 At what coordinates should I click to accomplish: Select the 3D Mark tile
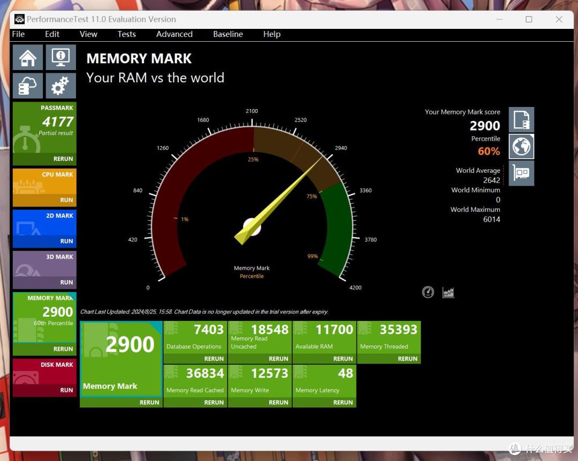(44, 264)
